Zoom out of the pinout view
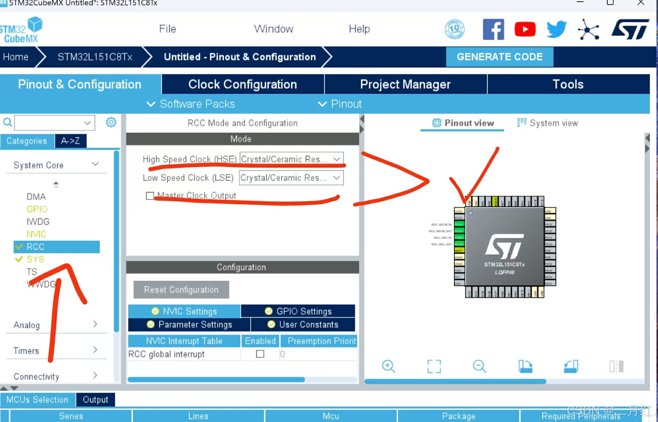The height and width of the screenshot is (422, 658). (479, 366)
